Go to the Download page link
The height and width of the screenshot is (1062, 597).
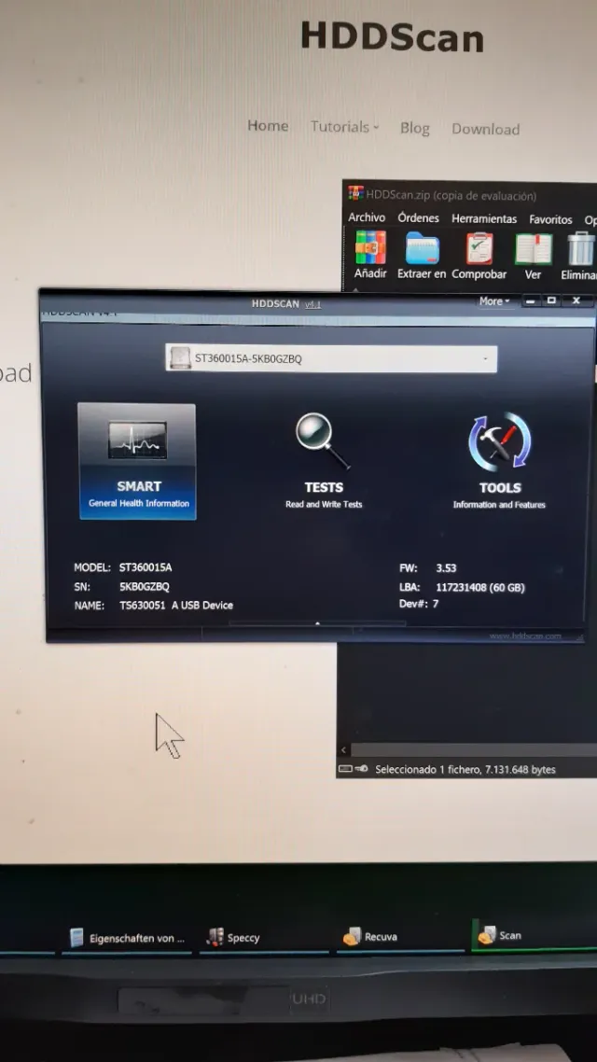click(485, 129)
